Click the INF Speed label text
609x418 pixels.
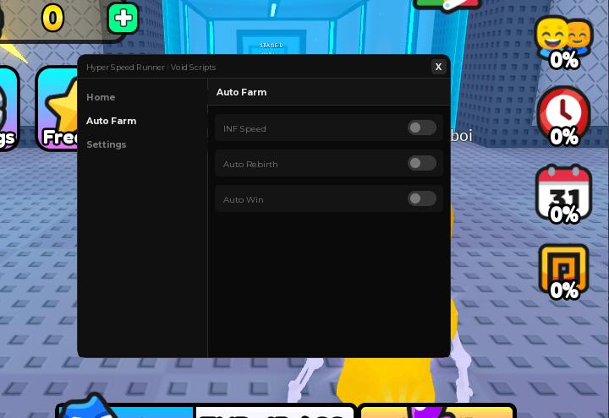coord(244,128)
